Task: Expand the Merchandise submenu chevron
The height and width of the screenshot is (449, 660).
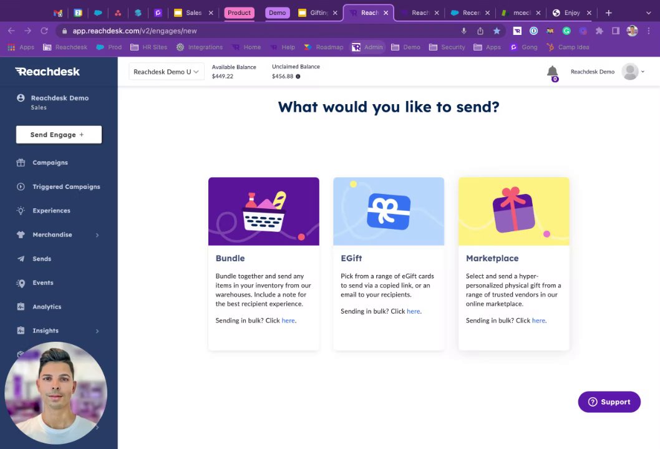Action: 97,235
